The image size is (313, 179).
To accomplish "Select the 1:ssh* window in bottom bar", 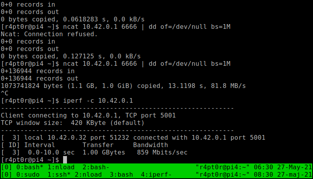I will pos(59,175).
